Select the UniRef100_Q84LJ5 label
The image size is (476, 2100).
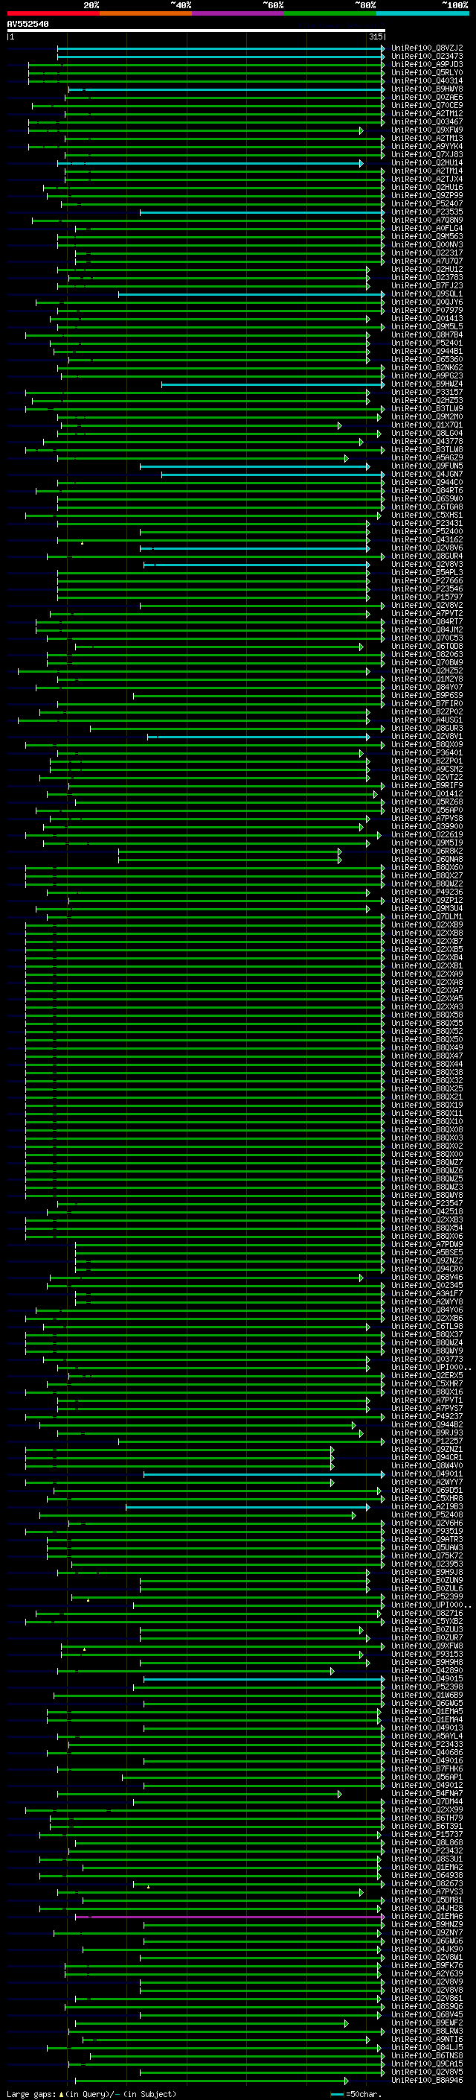(x=427, y=2048)
